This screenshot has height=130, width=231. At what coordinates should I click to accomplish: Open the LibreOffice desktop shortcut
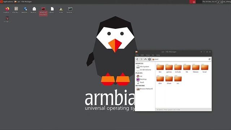click(52, 10)
